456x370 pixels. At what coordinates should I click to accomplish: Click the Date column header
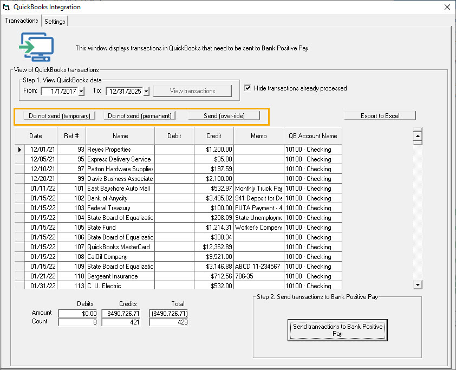(x=36, y=136)
